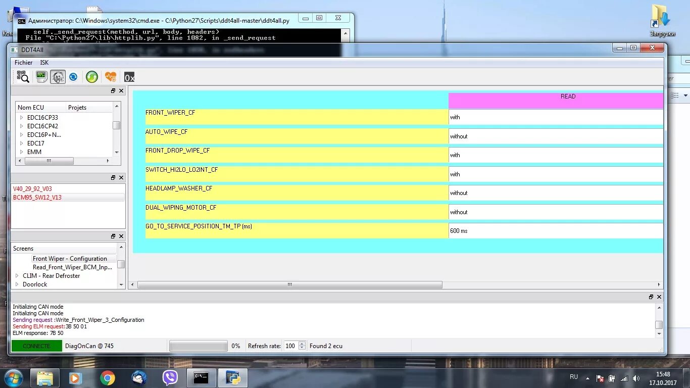Viewport: 690px width, 388px height.
Task: Expand the EMM tree node
Action: 21,152
